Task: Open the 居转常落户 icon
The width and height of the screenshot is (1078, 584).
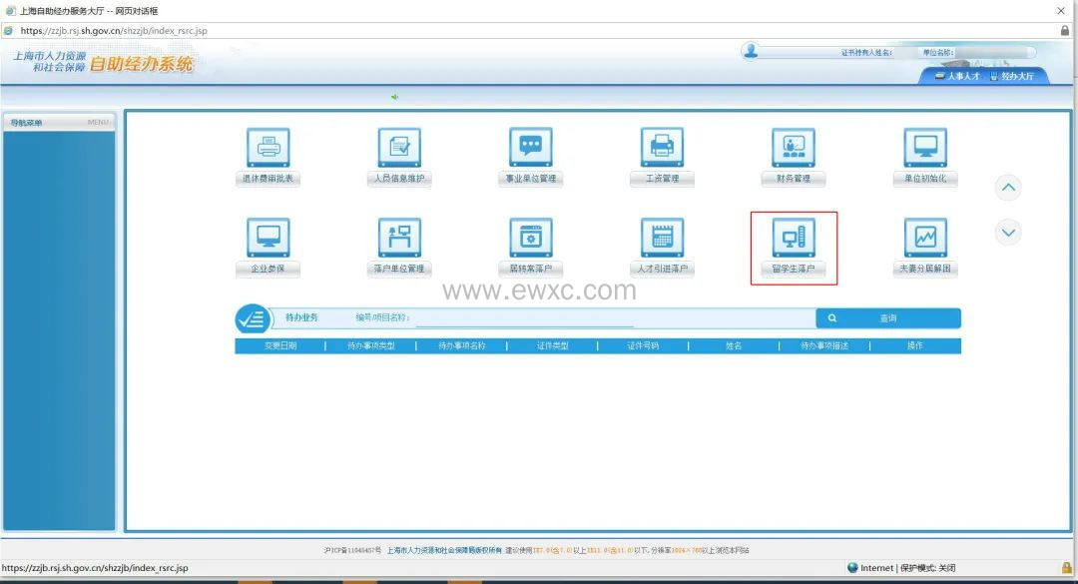Action: click(x=530, y=238)
